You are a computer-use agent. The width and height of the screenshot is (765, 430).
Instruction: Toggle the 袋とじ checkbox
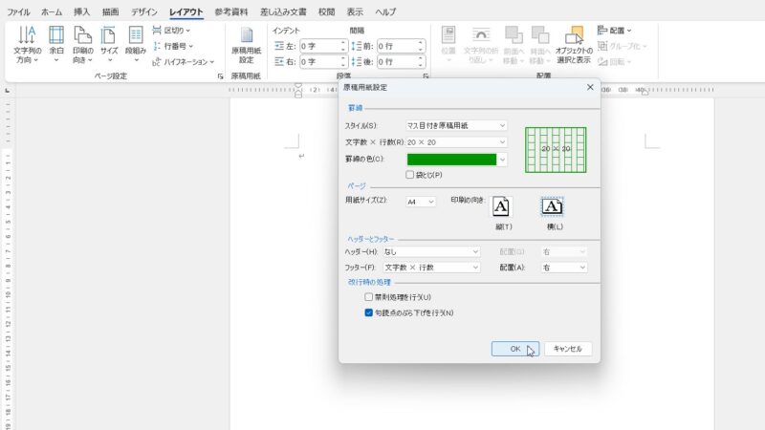(410, 175)
